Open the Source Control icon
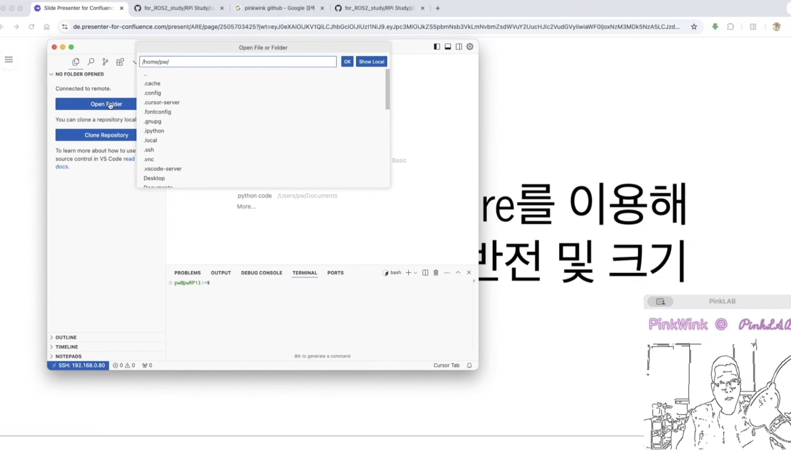Viewport: 791px width, 453px height. click(x=105, y=62)
